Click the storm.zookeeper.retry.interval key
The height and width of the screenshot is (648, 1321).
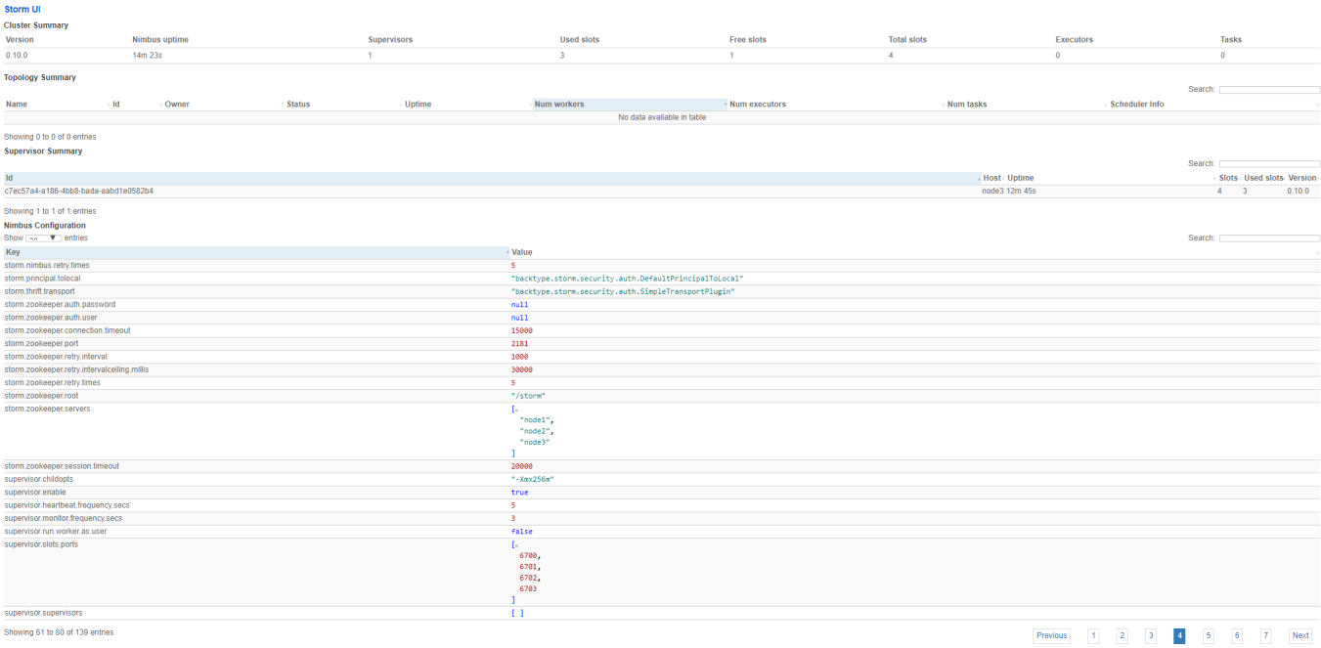coord(56,357)
